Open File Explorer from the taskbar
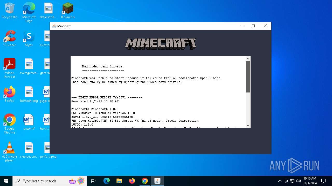Viewport: 332px width, 186px height. point(119,181)
